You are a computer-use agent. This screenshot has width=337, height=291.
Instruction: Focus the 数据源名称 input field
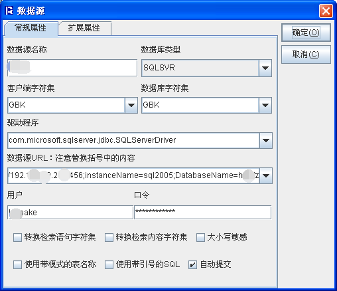point(72,68)
